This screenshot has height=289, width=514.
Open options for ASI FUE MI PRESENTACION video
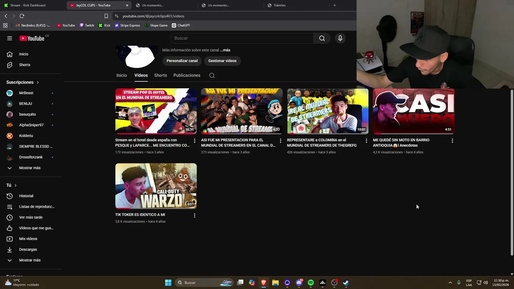[x=280, y=141]
